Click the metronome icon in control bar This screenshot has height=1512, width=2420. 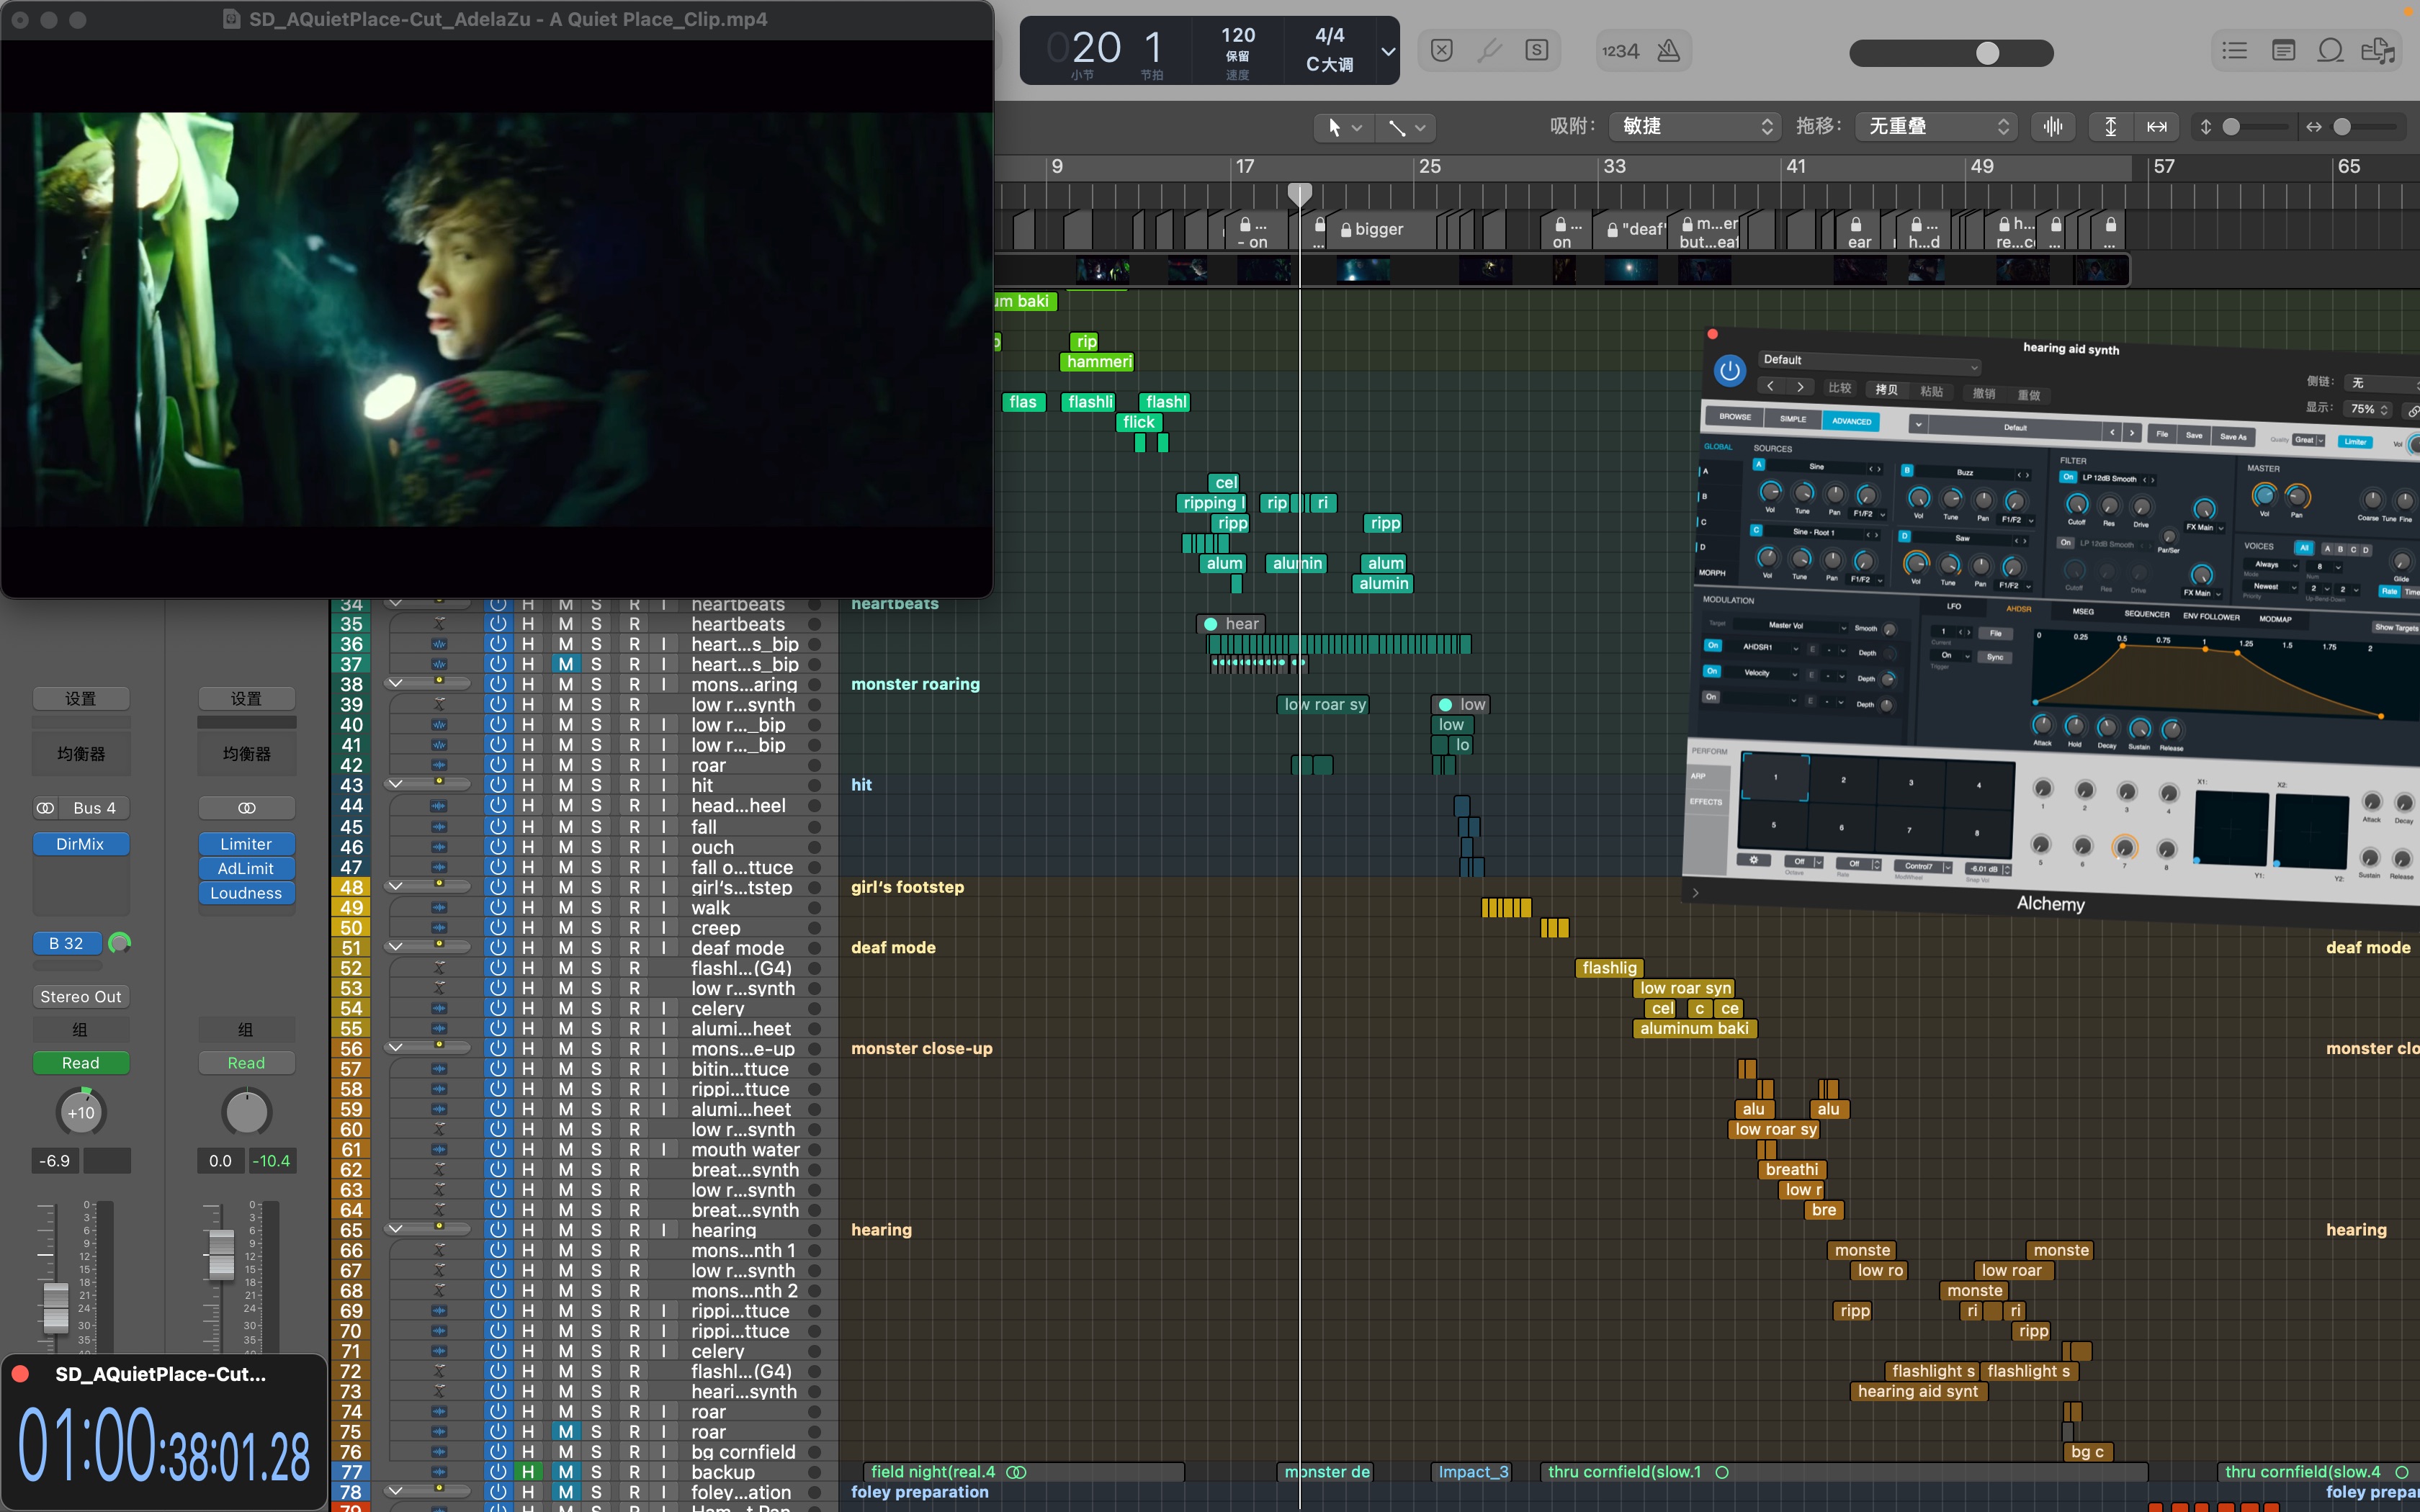coord(1668,51)
